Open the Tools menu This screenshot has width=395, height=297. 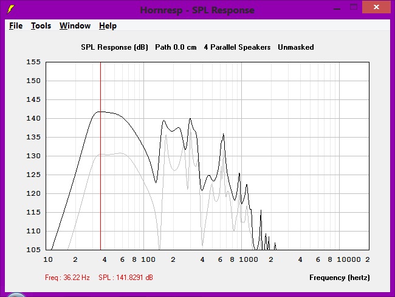click(x=41, y=25)
